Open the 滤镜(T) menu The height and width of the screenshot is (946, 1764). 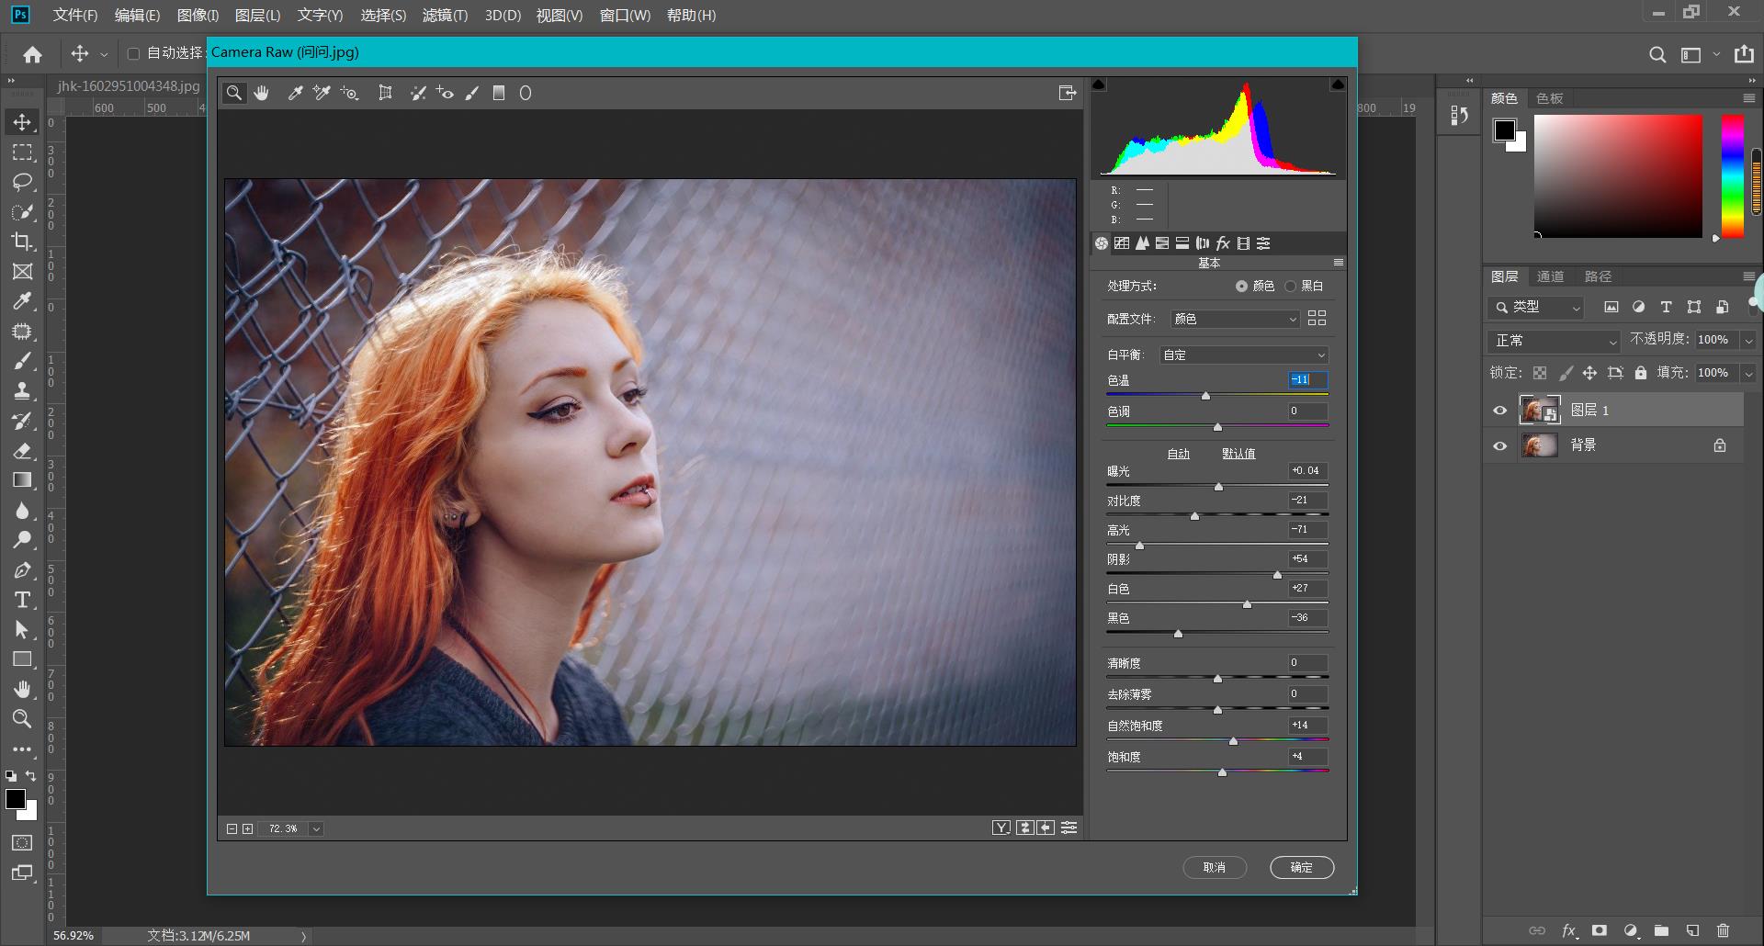tap(445, 16)
